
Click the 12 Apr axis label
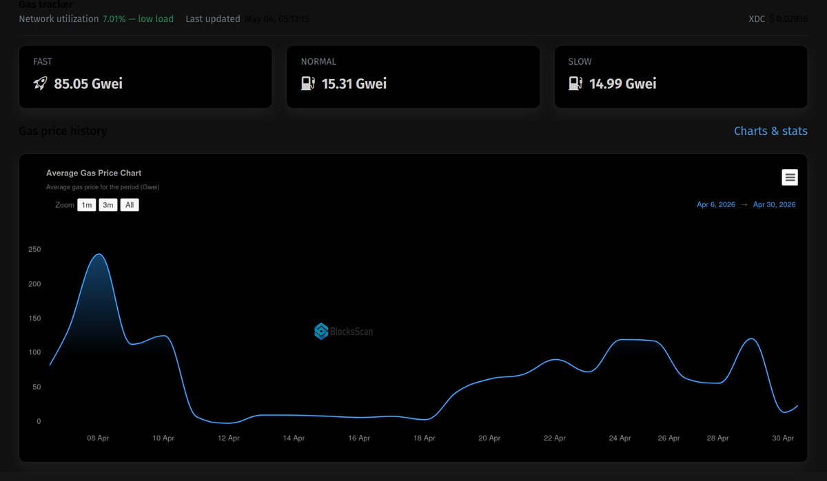click(228, 438)
